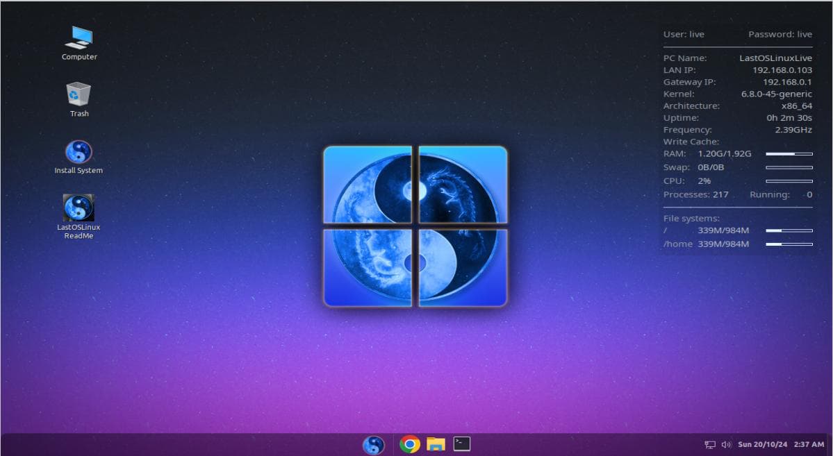Click the 2:37 AM clock
Screen dimensions: 833x456
809,444
